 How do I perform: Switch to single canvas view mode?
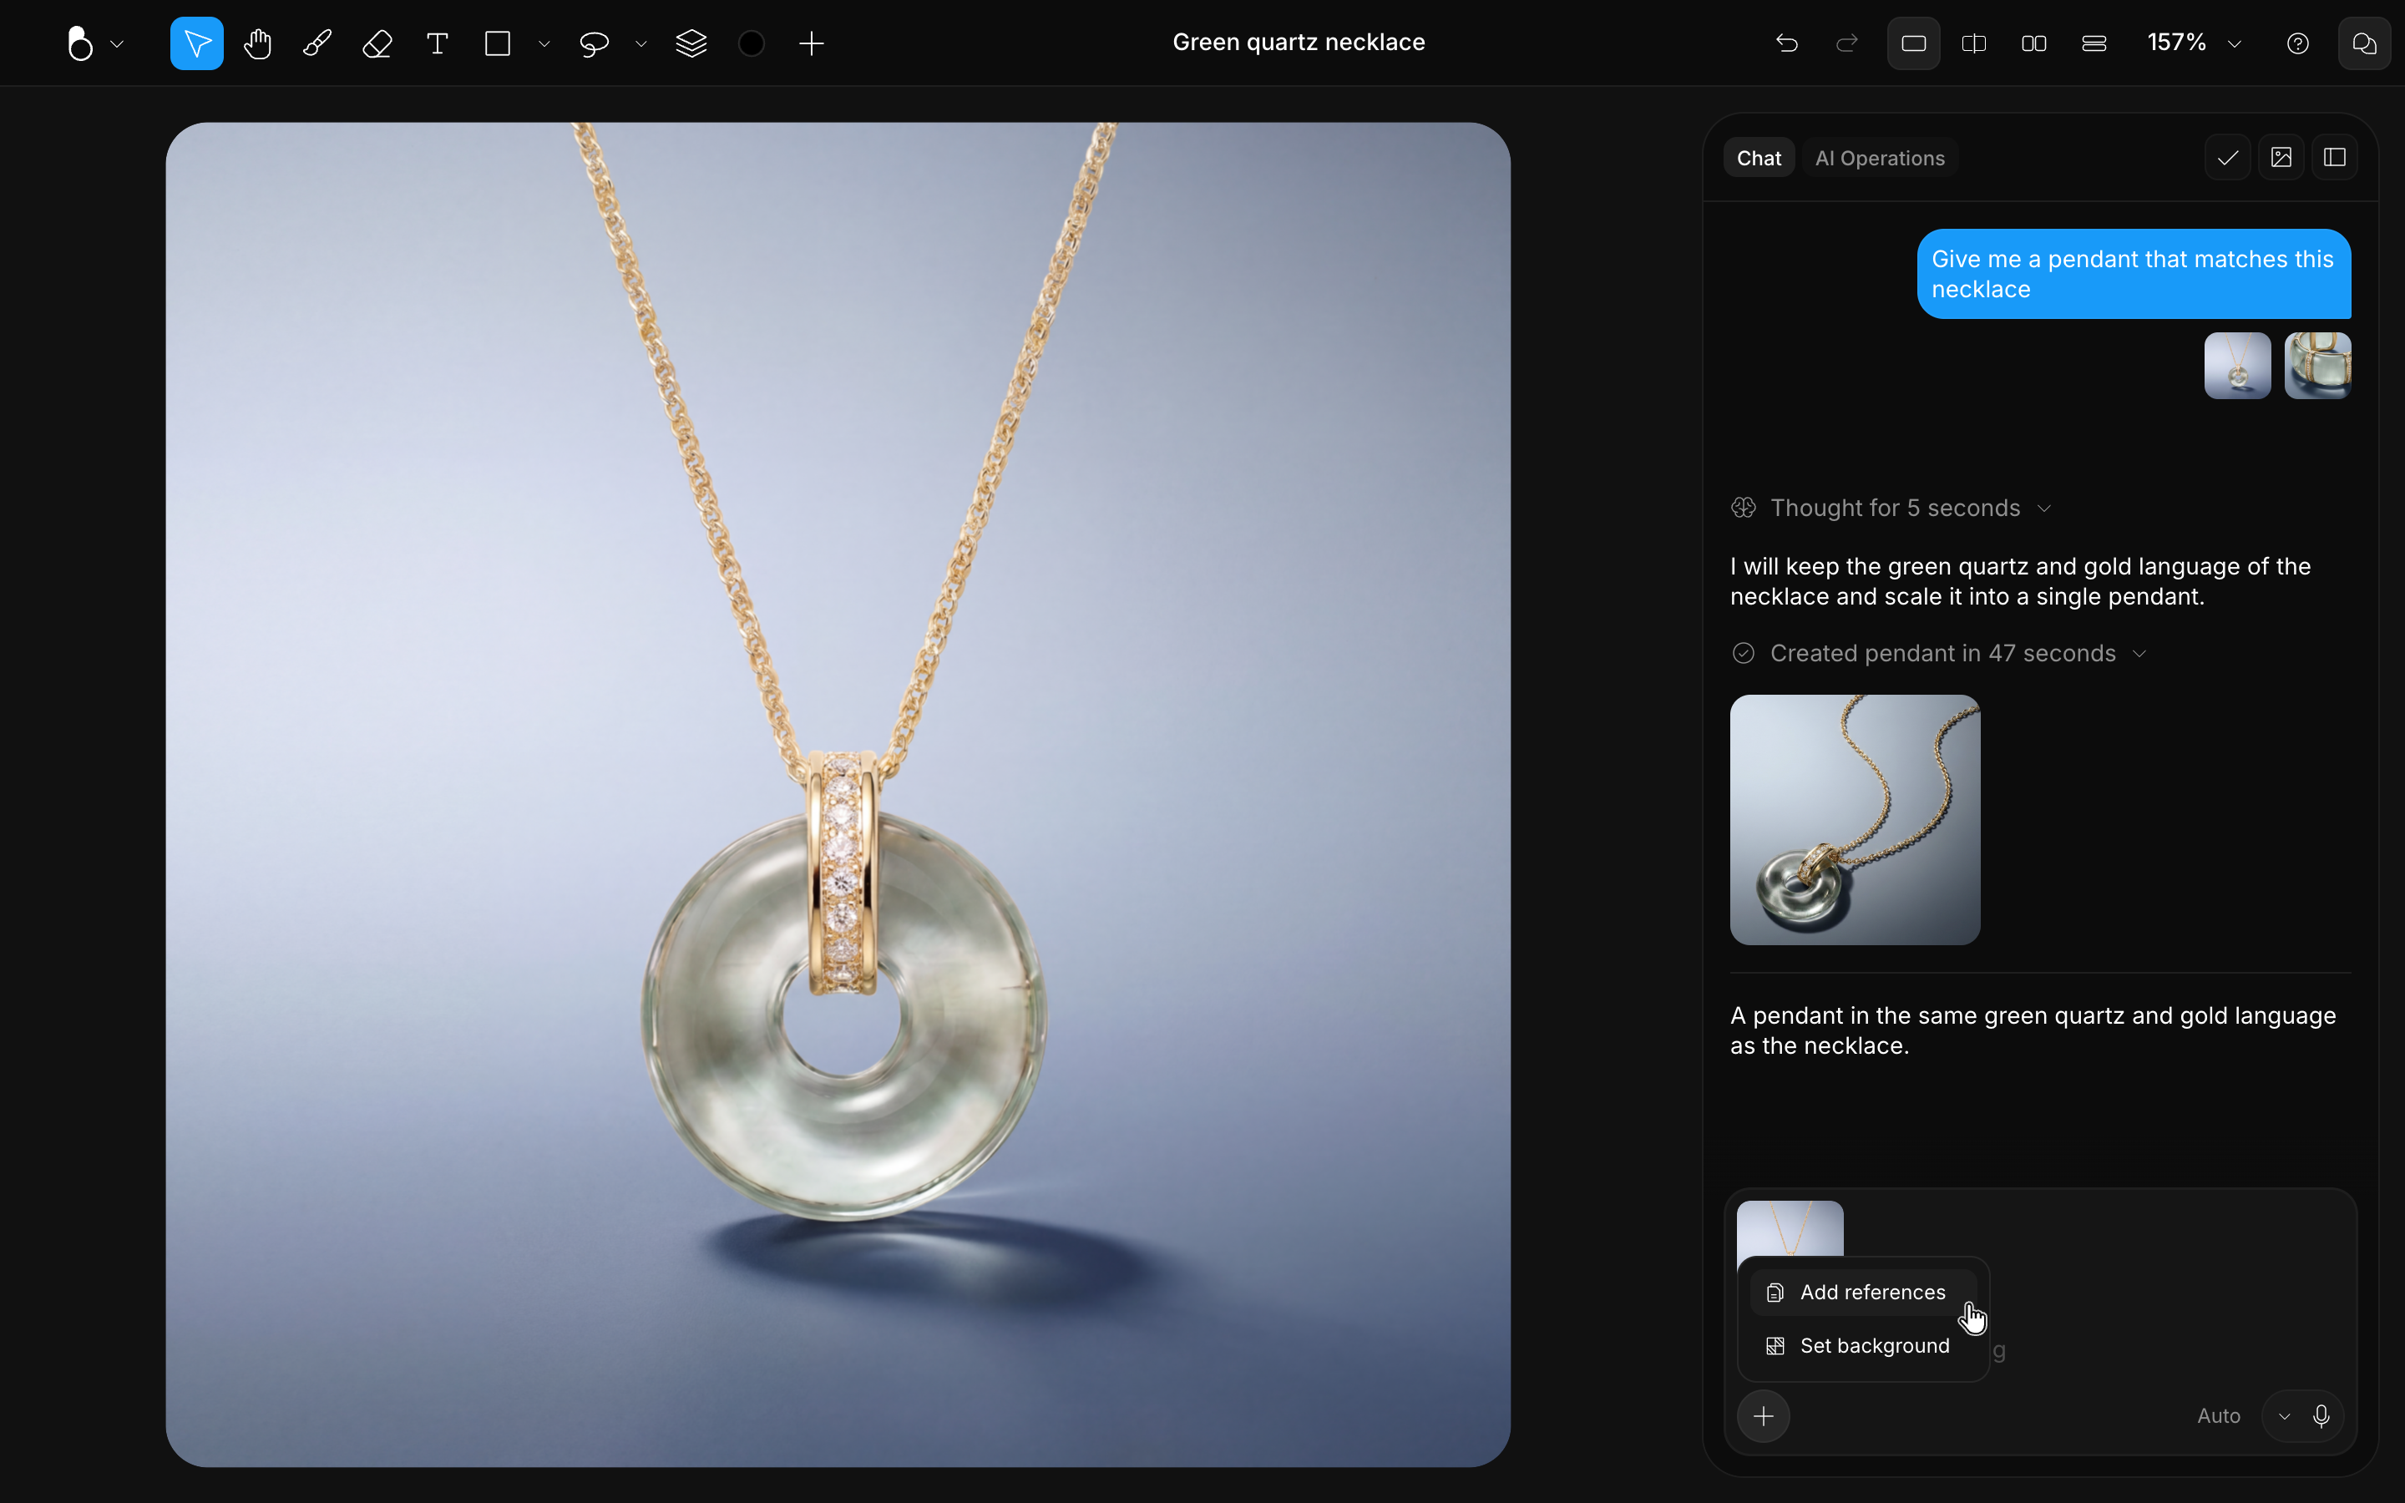click(1913, 43)
